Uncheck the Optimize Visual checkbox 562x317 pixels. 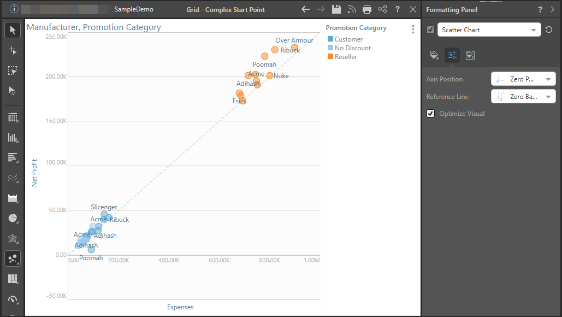[431, 114]
